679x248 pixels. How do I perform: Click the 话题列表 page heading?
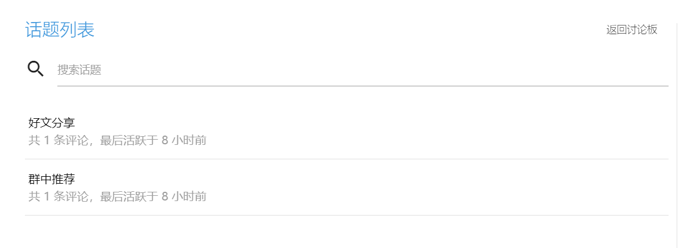point(60,30)
